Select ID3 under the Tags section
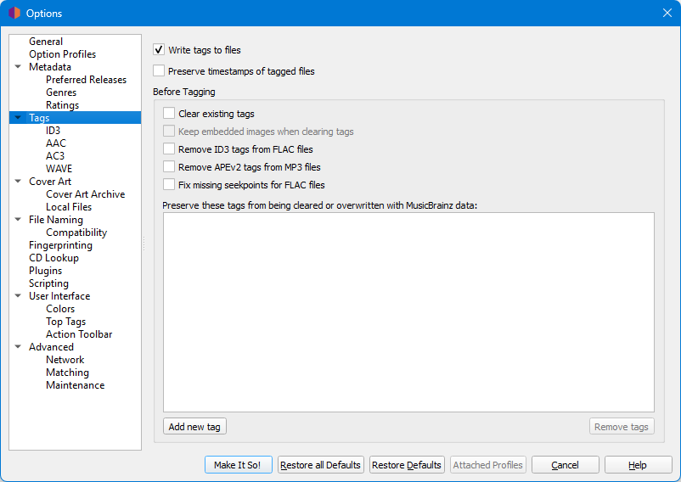 53,131
